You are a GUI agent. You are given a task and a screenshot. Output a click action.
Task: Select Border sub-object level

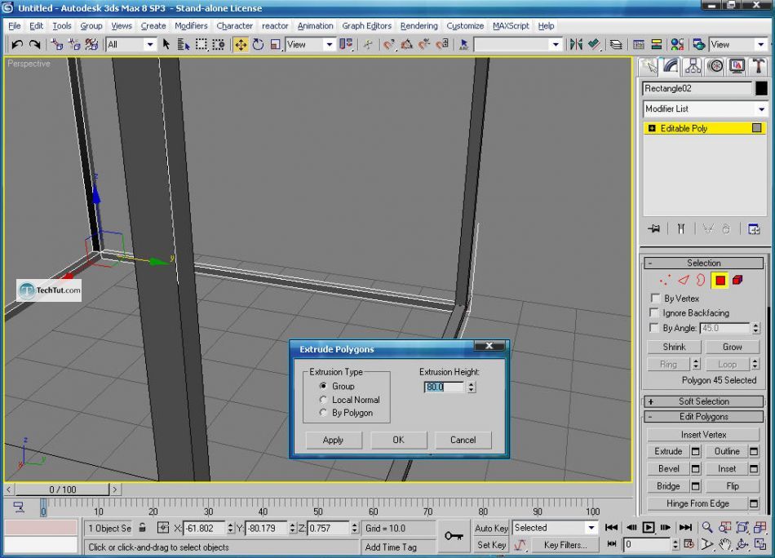701,281
